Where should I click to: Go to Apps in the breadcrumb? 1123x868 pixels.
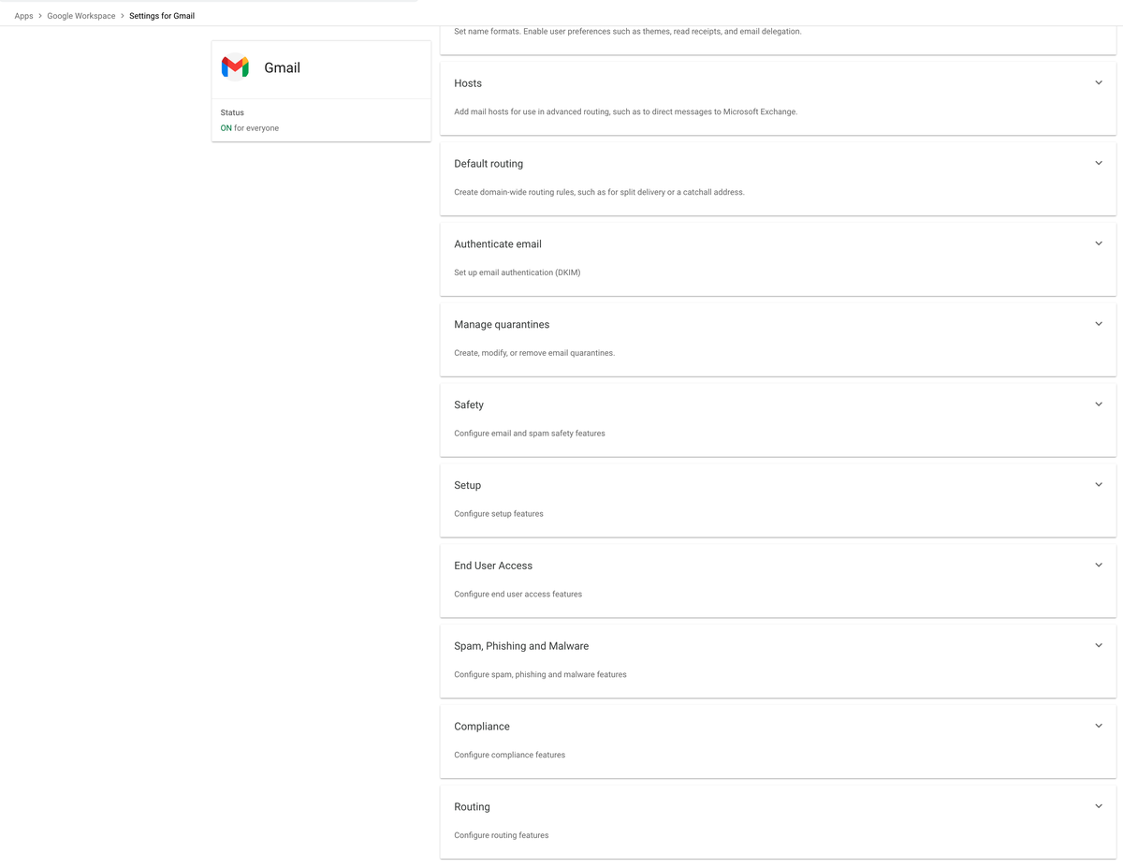pyautogui.click(x=23, y=16)
